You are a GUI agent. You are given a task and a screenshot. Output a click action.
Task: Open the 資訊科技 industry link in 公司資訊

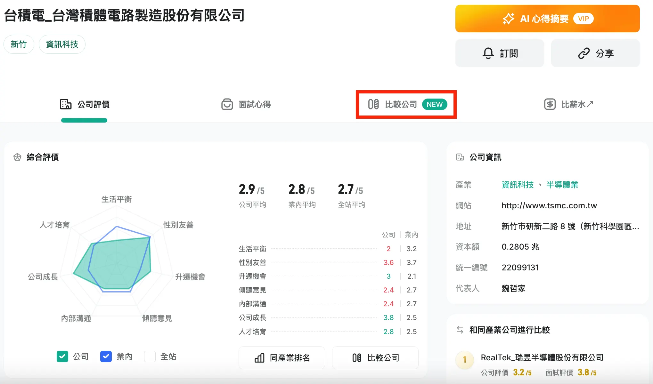click(x=518, y=185)
